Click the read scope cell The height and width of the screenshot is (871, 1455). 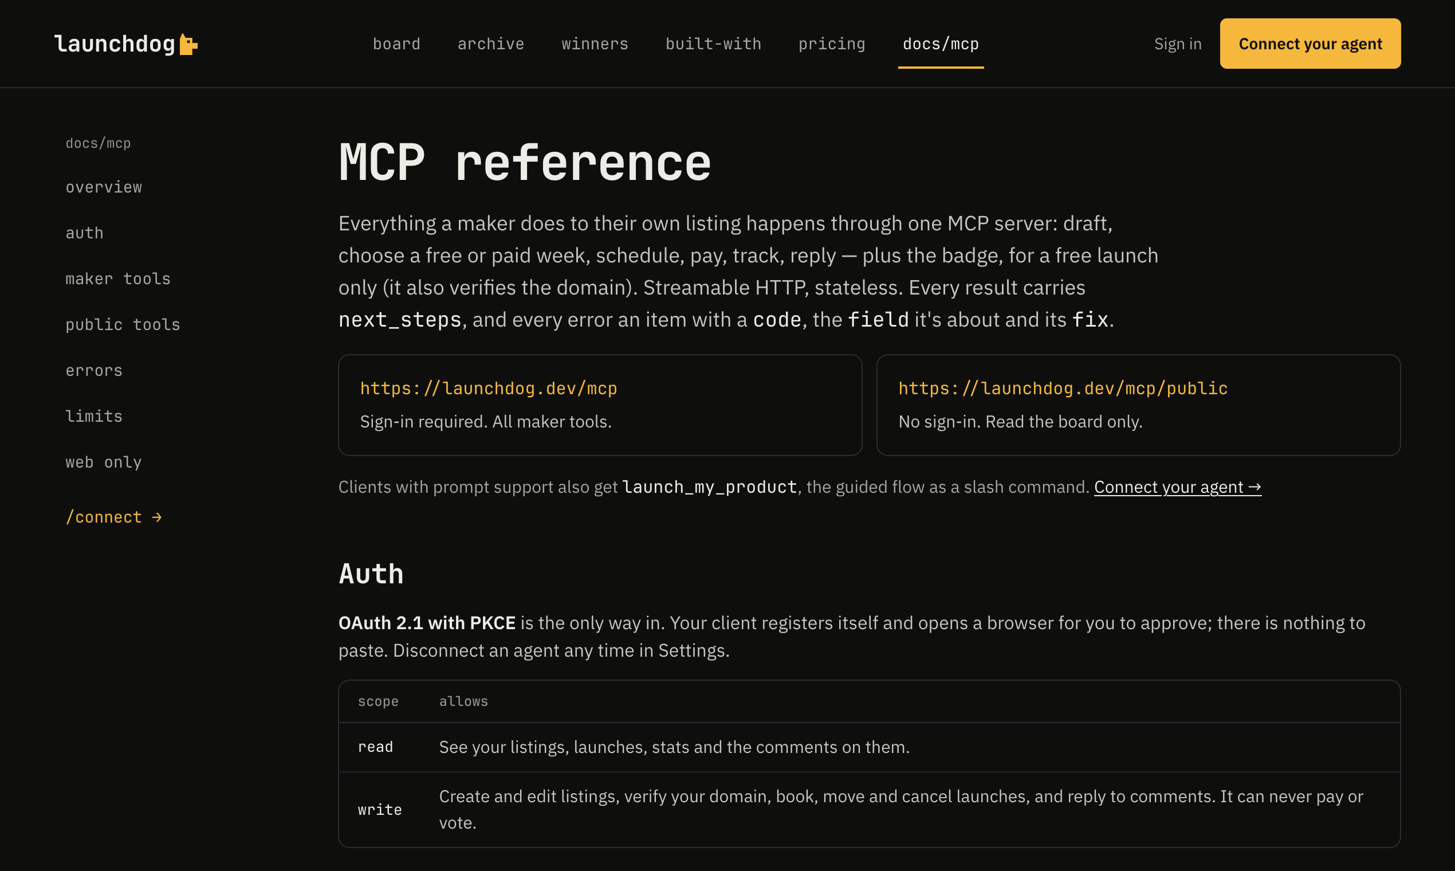[375, 747]
